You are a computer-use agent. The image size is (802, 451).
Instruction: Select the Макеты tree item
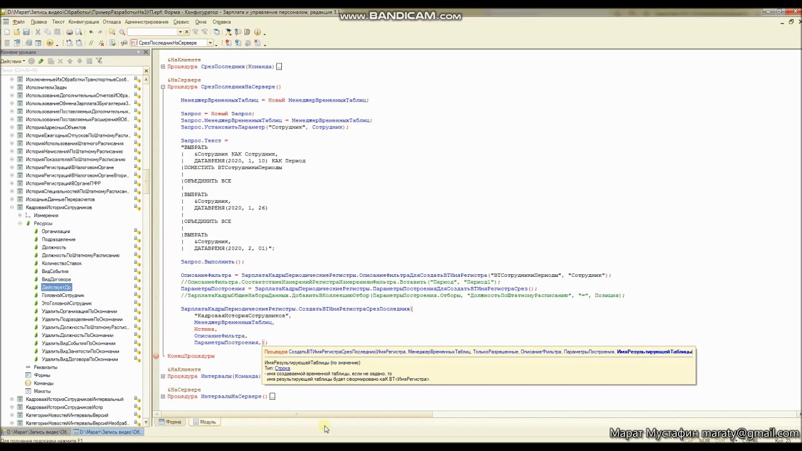(43, 391)
